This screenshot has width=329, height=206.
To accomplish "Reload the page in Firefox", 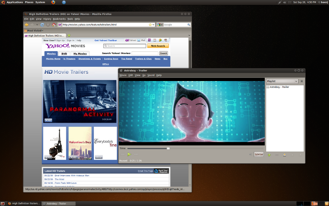I will (x=42, y=25).
